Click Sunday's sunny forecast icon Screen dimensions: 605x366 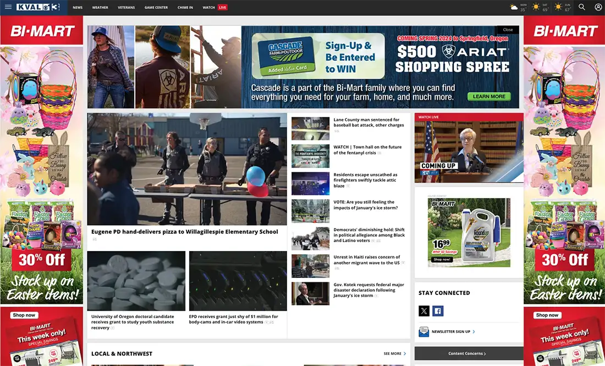[558, 7]
